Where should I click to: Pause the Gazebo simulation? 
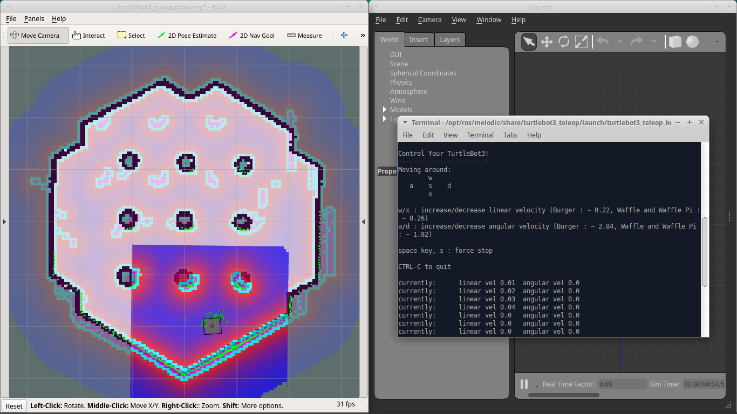pyautogui.click(x=523, y=384)
